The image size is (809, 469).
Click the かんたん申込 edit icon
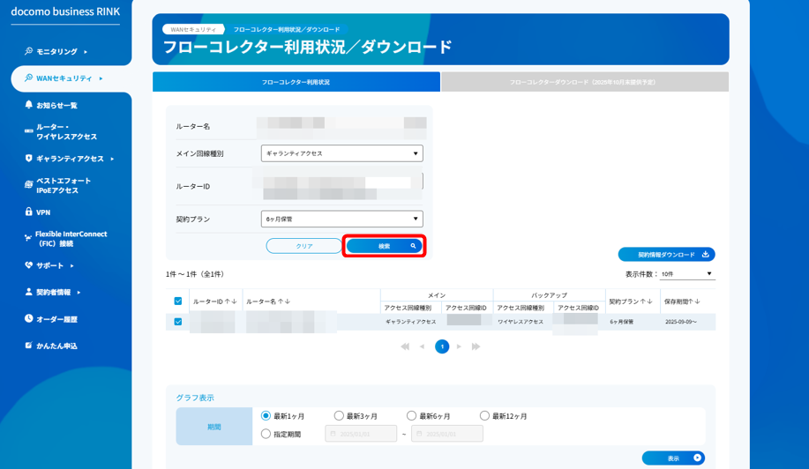point(28,346)
